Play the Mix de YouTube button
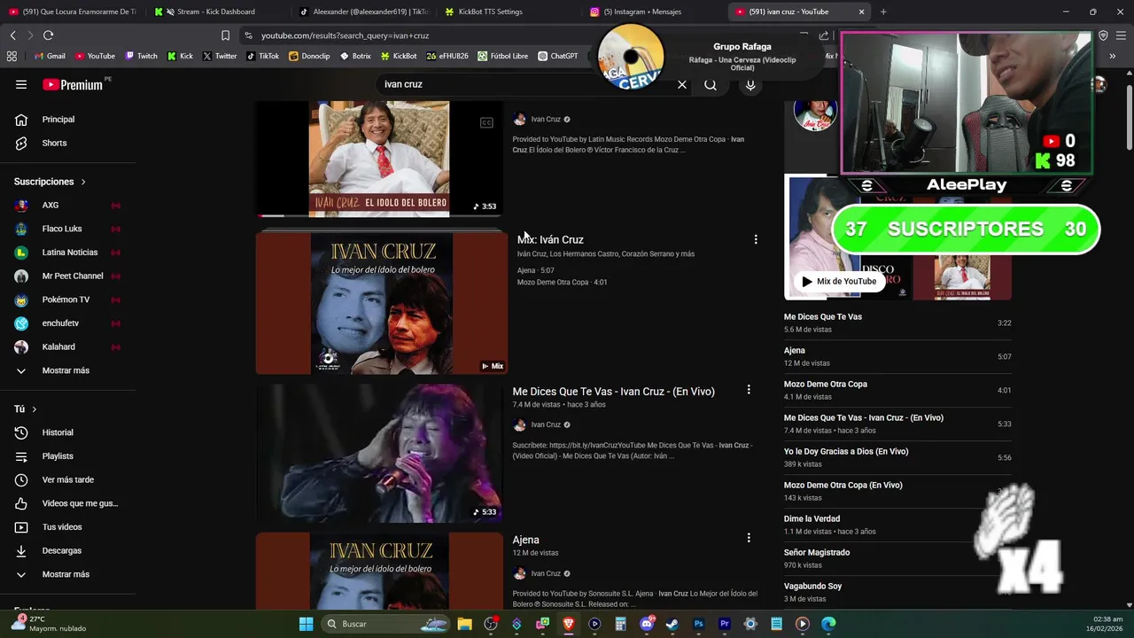1134x638 pixels. (x=838, y=282)
